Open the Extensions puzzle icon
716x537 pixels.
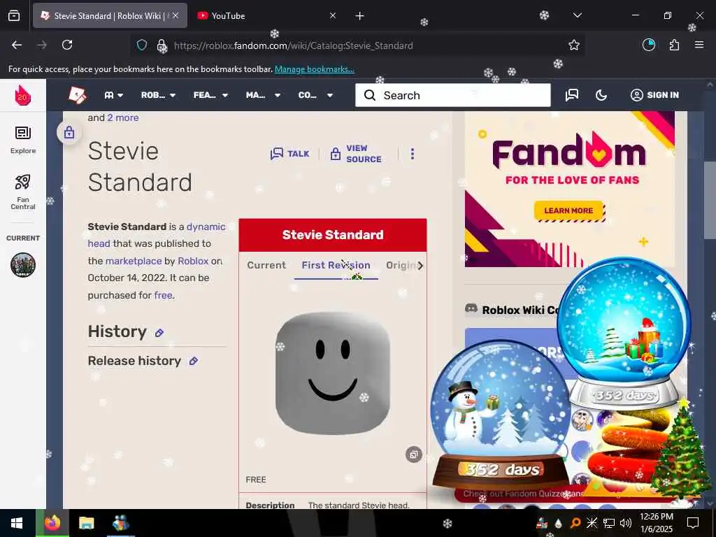[x=674, y=45]
